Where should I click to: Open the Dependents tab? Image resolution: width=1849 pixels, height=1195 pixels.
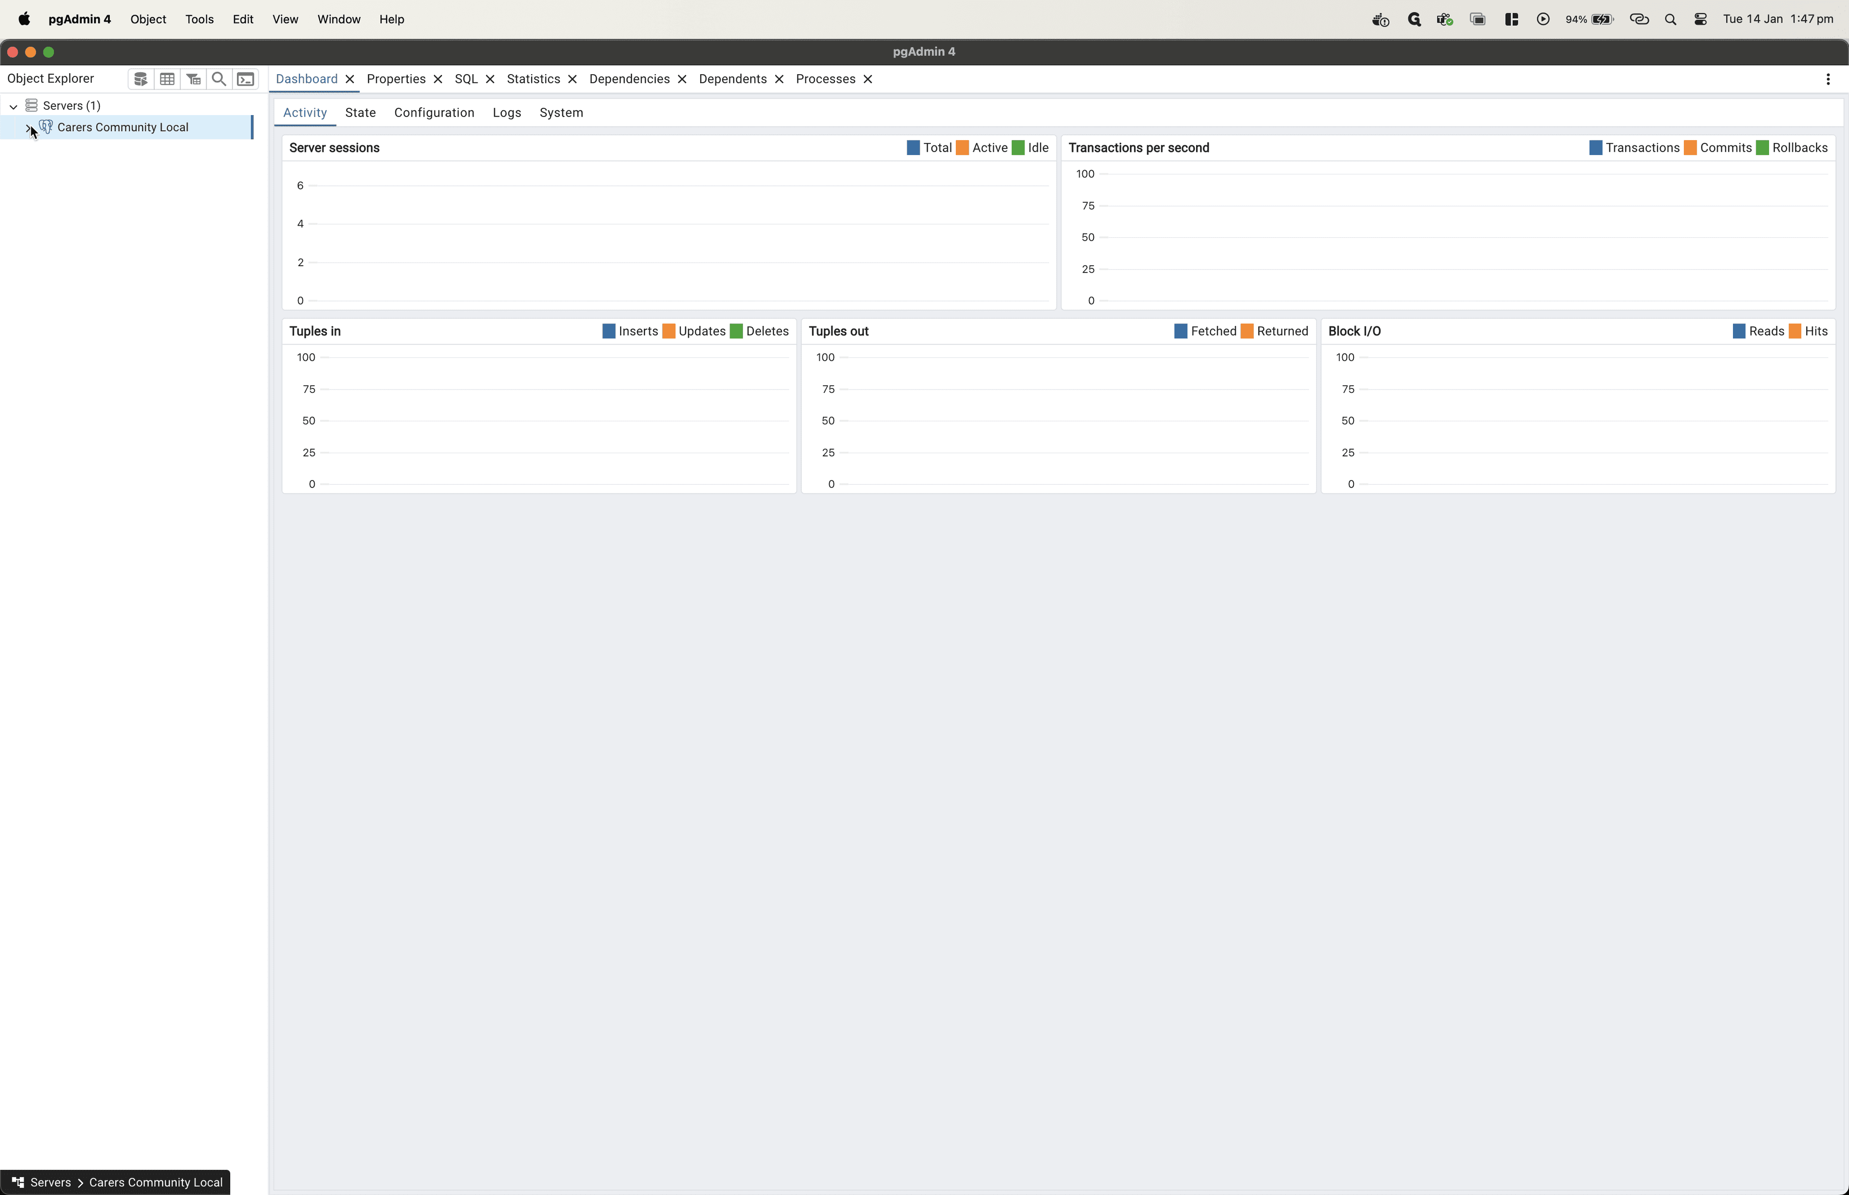coord(732,79)
